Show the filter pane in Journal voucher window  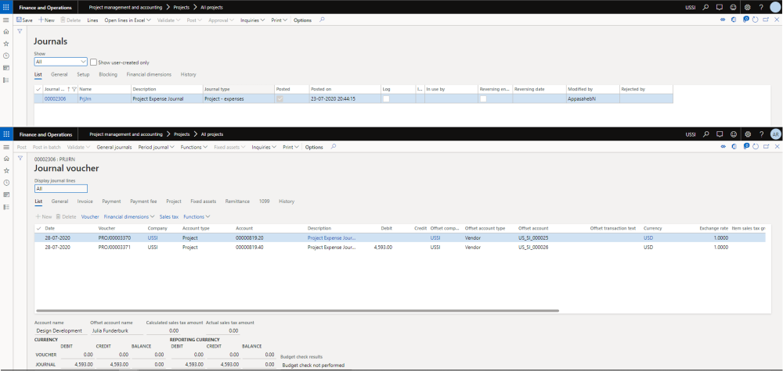(20, 157)
